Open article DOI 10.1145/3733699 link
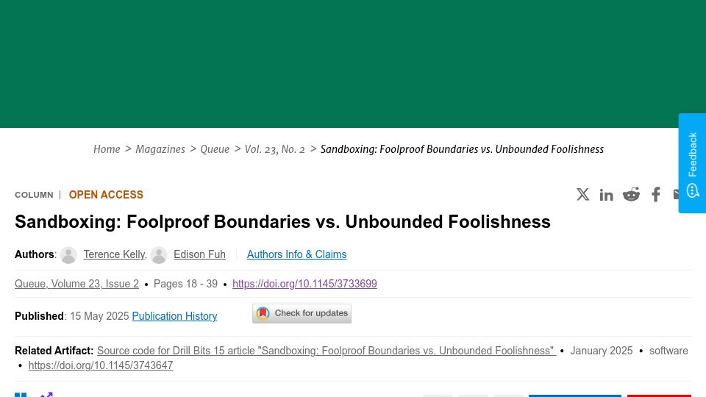The width and height of the screenshot is (706, 397). click(x=304, y=284)
